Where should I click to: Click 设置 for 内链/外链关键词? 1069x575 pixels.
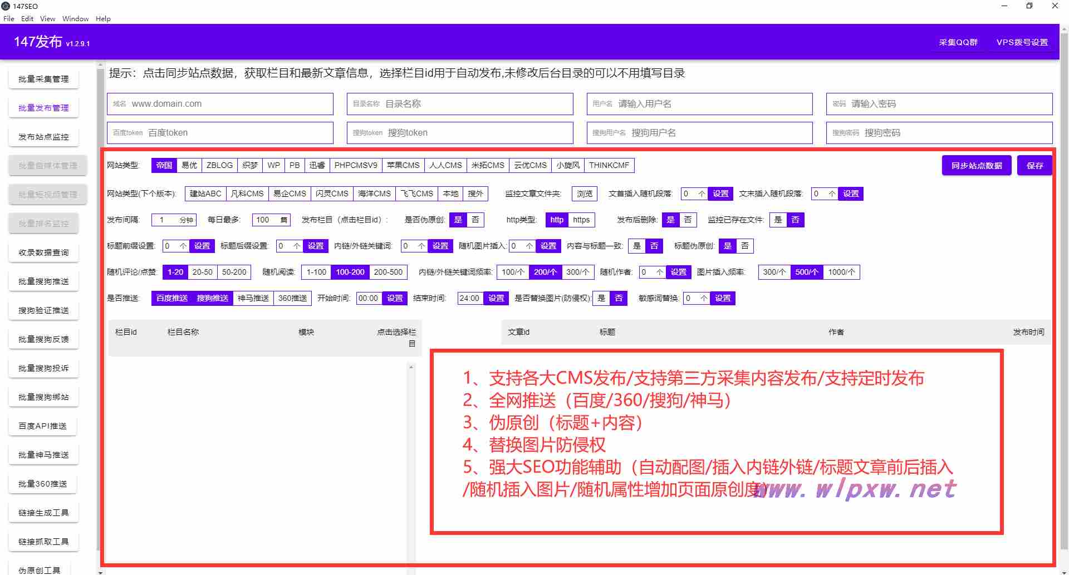pyautogui.click(x=440, y=246)
